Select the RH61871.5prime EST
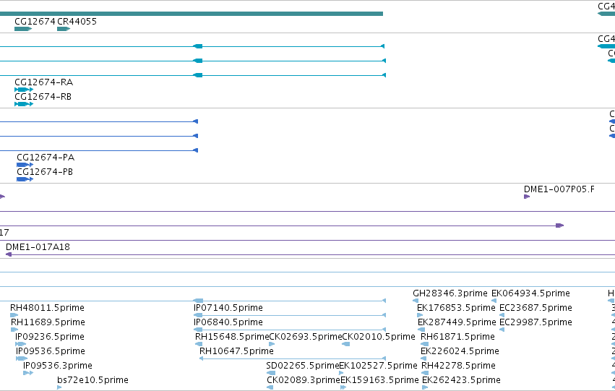 (x=424, y=344)
